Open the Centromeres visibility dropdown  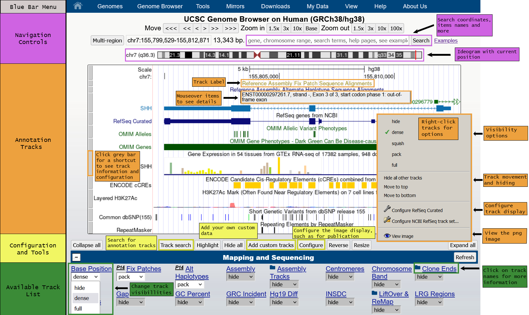coord(340,277)
